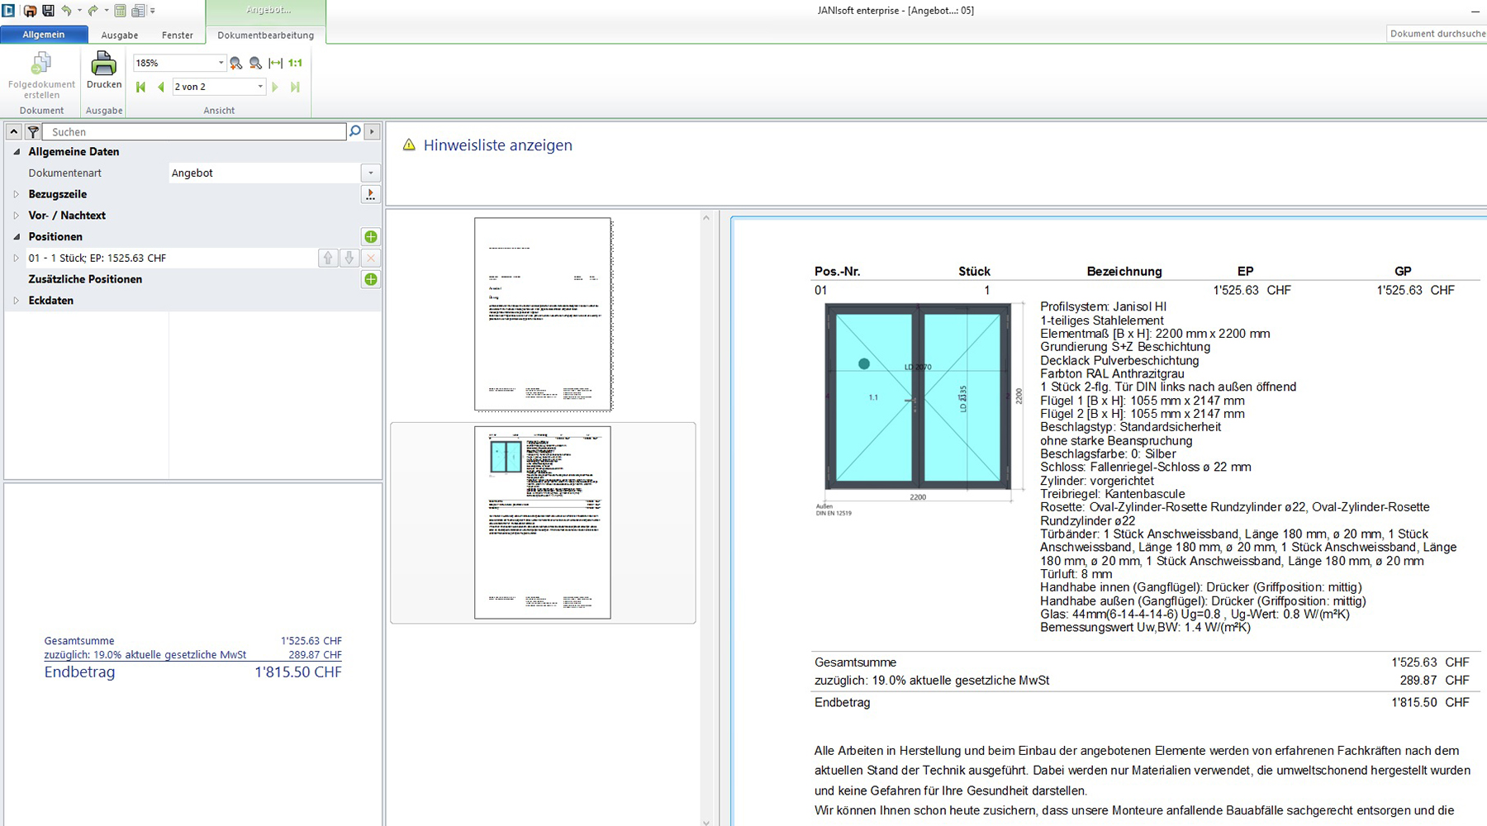Toggle the filter funnel in search bar
The width and height of the screenshot is (1487, 826).
click(33, 132)
